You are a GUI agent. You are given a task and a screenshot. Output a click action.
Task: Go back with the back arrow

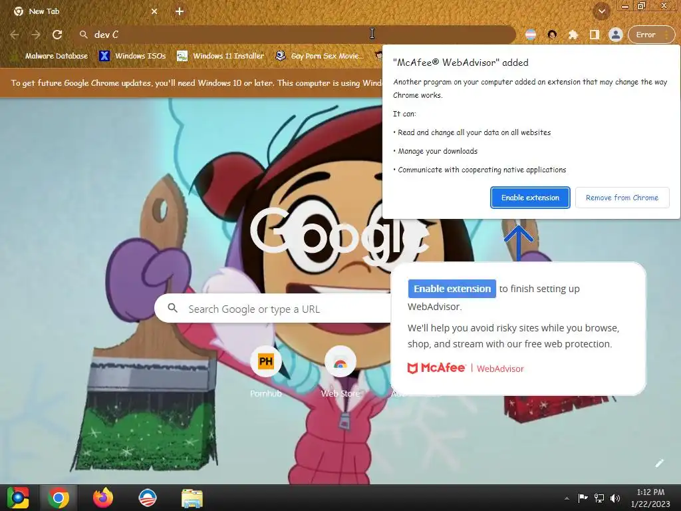coord(15,35)
